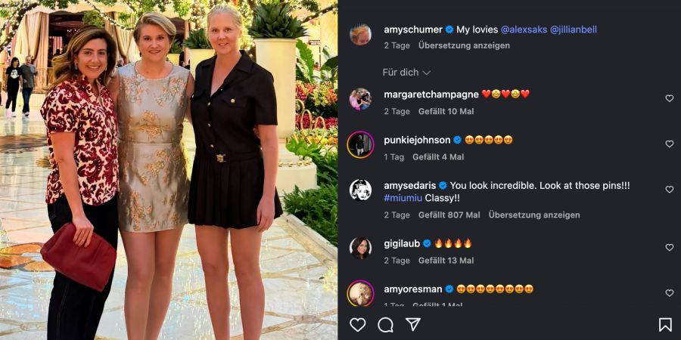Share the post via paper plane icon
This screenshot has height=340, width=681.
point(413,324)
